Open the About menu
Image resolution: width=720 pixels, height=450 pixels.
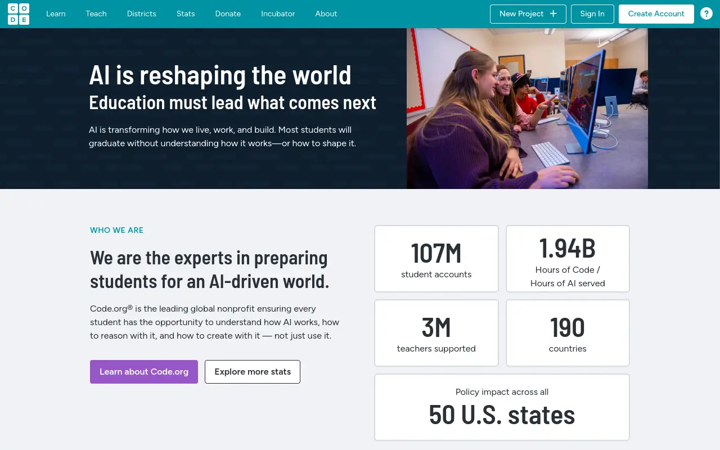point(326,13)
